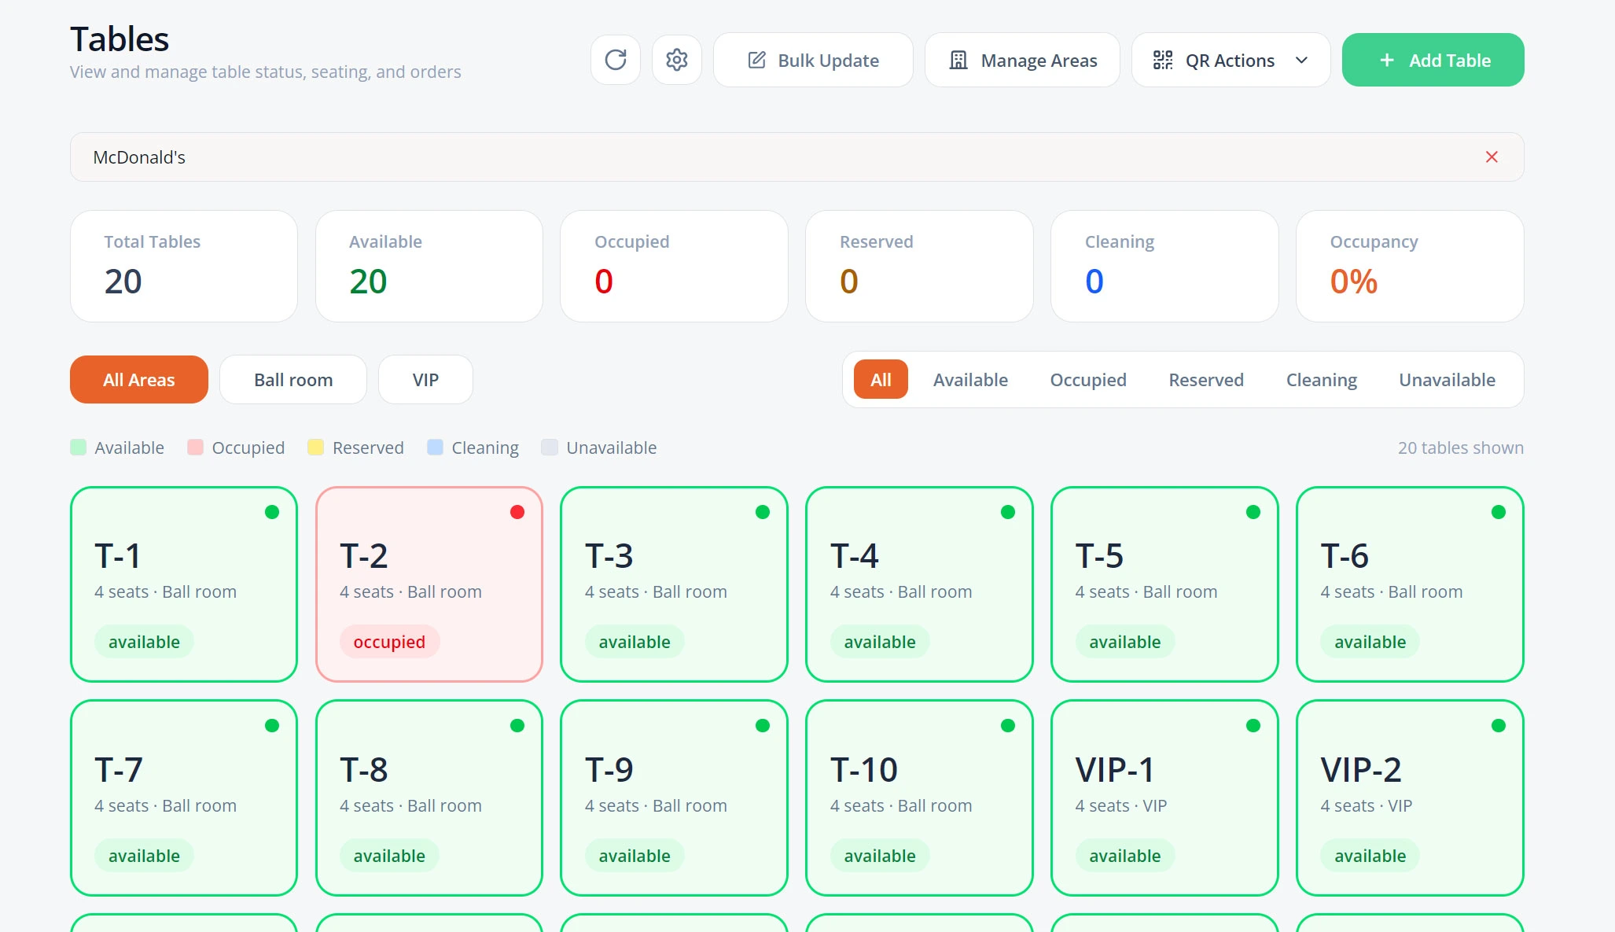
Task: Open table T-5 card
Action: coord(1164,584)
